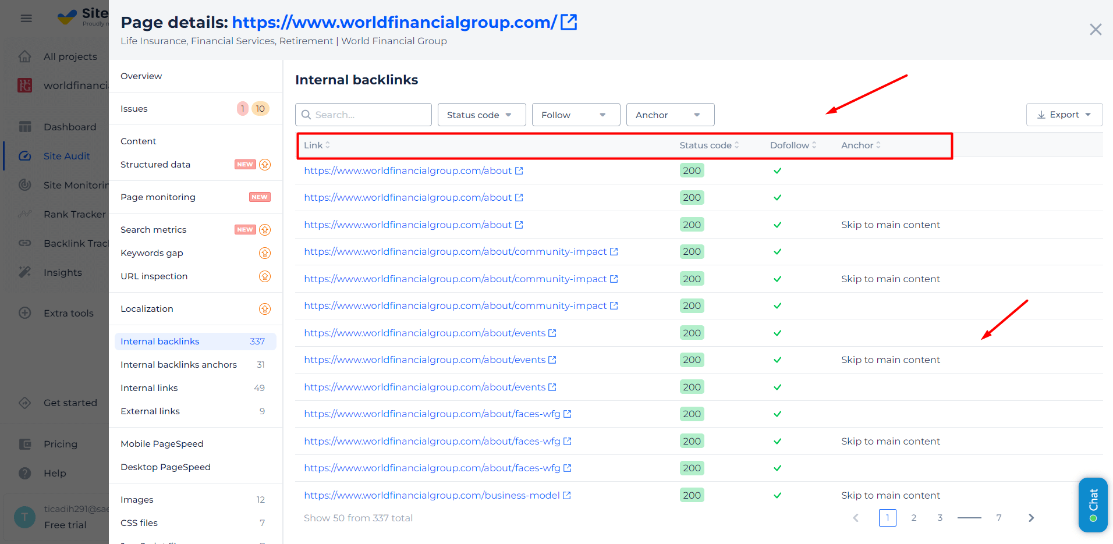The width and height of the screenshot is (1113, 544).
Task: Select current results page 1
Action: coord(888,518)
